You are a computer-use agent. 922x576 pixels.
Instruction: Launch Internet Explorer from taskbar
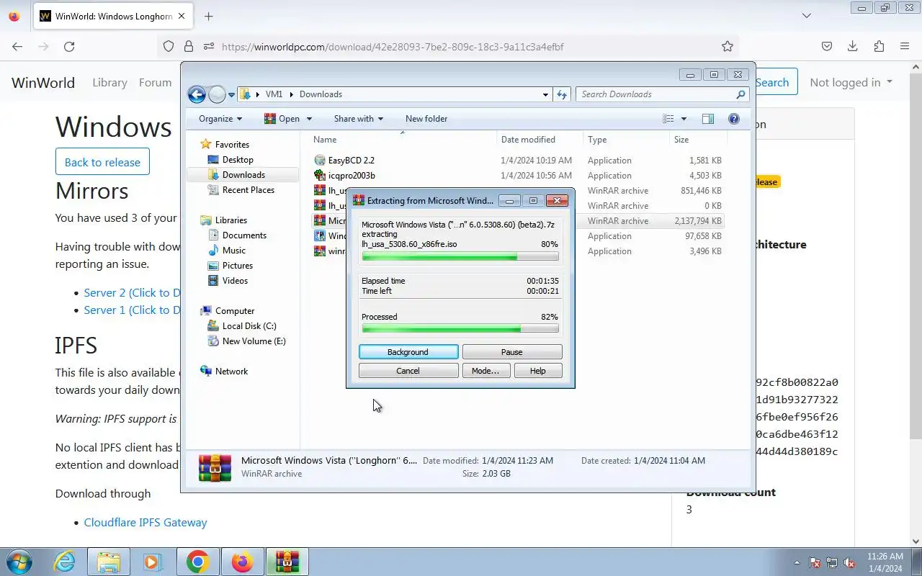[64, 562]
